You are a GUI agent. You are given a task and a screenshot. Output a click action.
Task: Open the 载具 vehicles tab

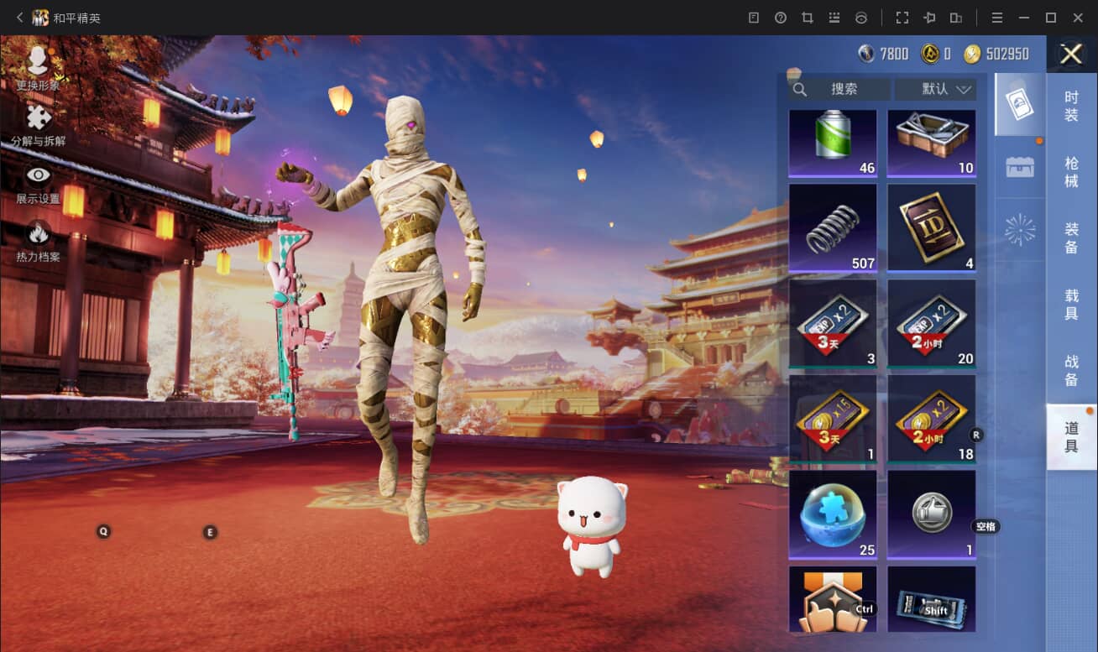tap(1071, 305)
